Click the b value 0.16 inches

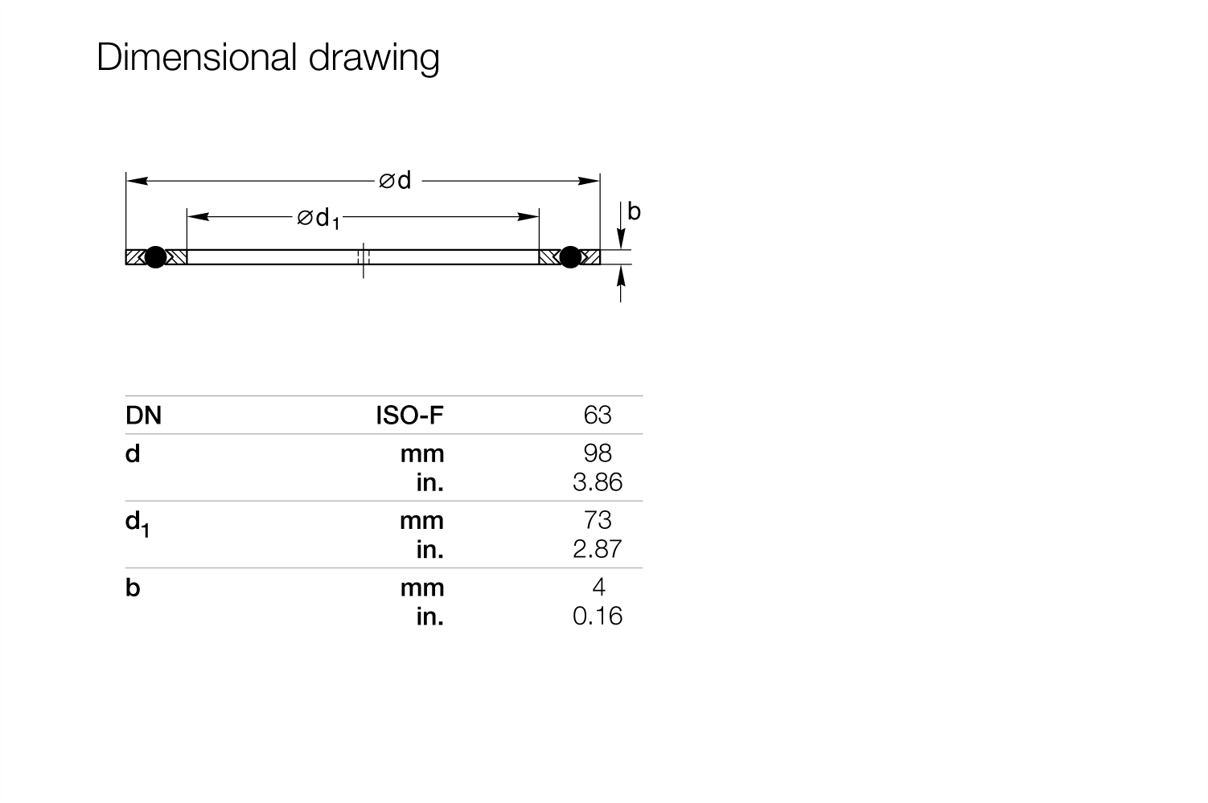(x=598, y=616)
